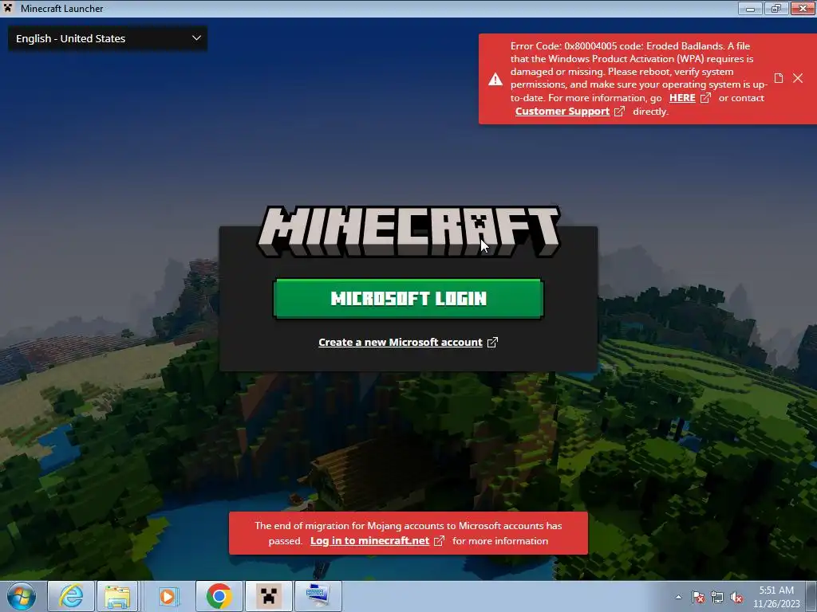Image resolution: width=817 pixels, height=612 pixels.
Task: Dismiss the error banner with the X
Action: 798,78
